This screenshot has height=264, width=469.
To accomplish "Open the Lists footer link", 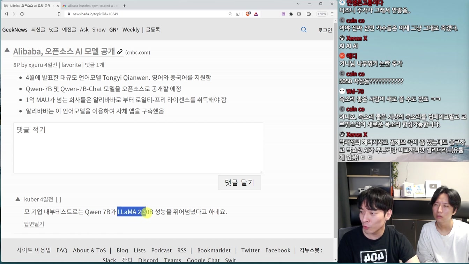I will click(x=140, y=250).
